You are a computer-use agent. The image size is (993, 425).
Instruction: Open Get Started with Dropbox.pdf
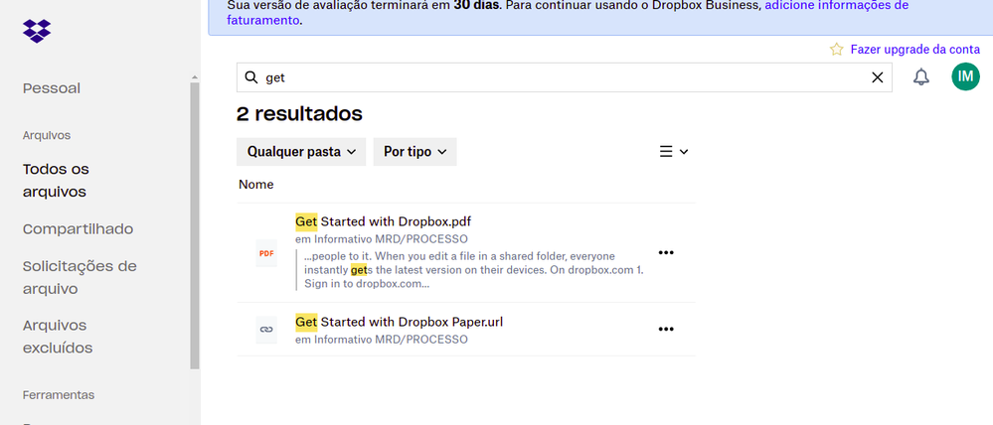(x=383, y=222)
